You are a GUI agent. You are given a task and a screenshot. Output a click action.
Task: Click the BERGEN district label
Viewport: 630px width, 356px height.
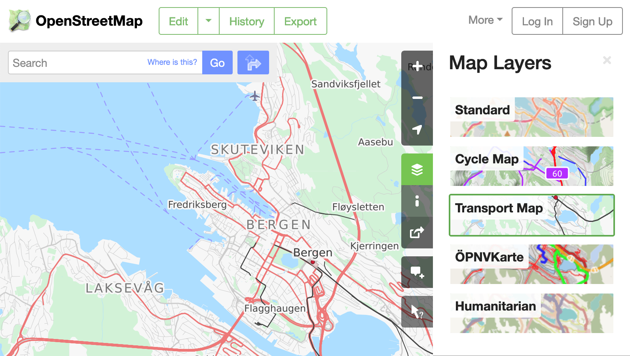279,225
